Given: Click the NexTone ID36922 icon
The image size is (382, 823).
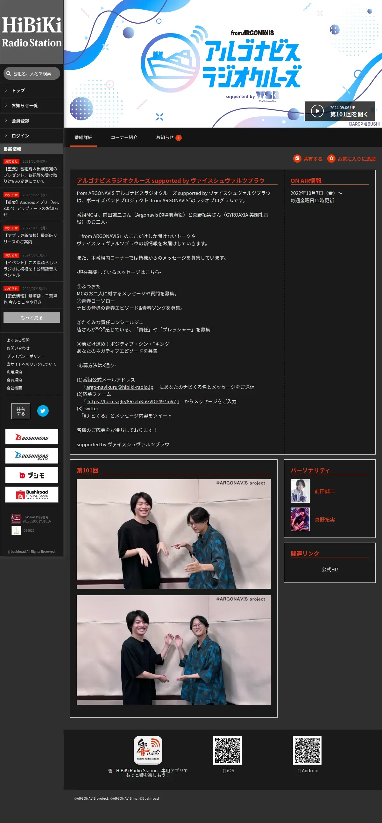Looking at the screenshot, I should 16,530.
